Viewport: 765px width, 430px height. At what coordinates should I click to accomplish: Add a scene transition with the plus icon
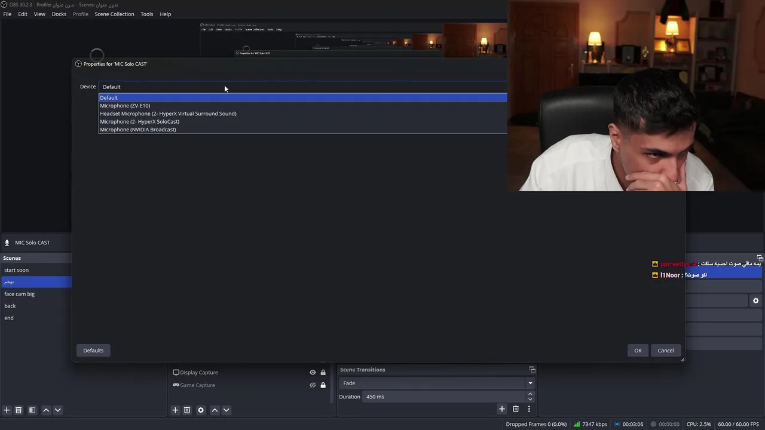click(502, 409)
